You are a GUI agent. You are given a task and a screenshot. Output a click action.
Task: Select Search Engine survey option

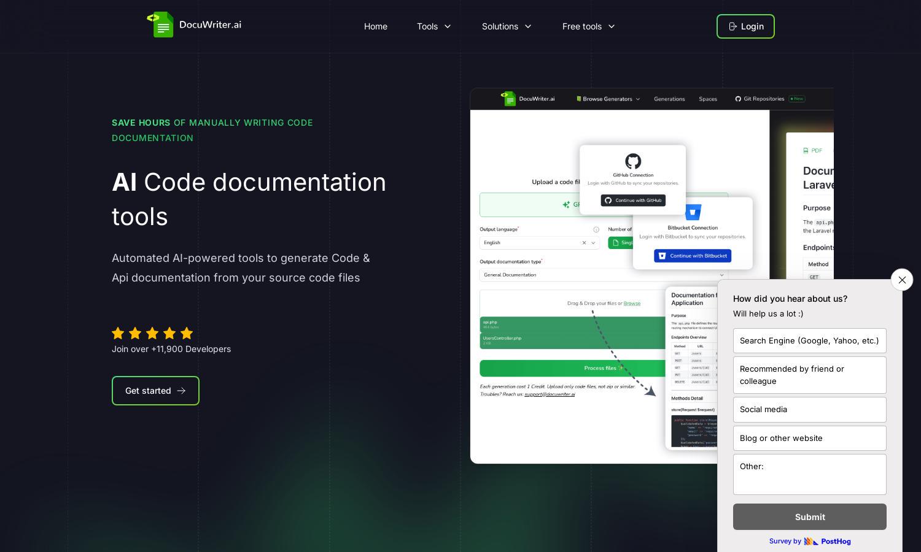[810, 340]
